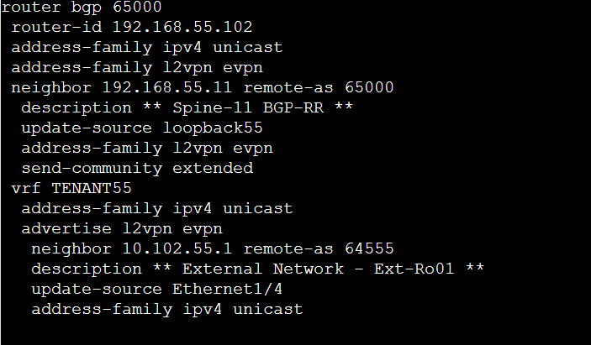Click the word 'loopback55' in the config
591x345 pixels.
[213, 128]
